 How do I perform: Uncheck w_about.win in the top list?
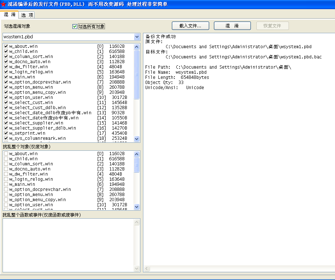6,46
